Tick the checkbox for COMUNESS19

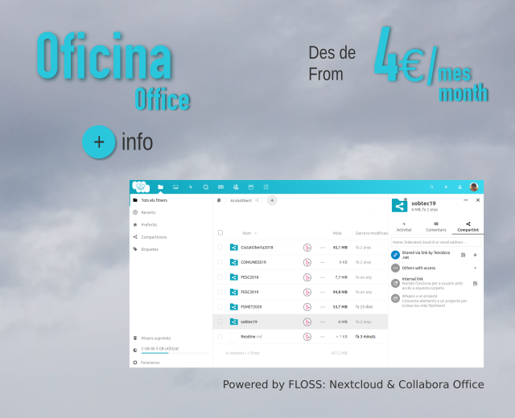[220, 262]
